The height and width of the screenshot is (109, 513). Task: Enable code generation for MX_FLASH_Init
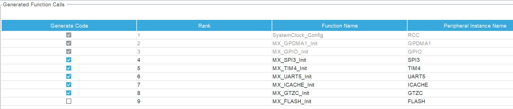[69, 101]
